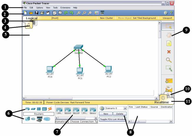The image size is (192, 137).
Task: Choose the Multiuser Connection category icon
Action: 47,119
